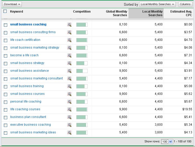
Task: Click magnifier icon beside small business strategy
Action: click(x=69, y=63)
